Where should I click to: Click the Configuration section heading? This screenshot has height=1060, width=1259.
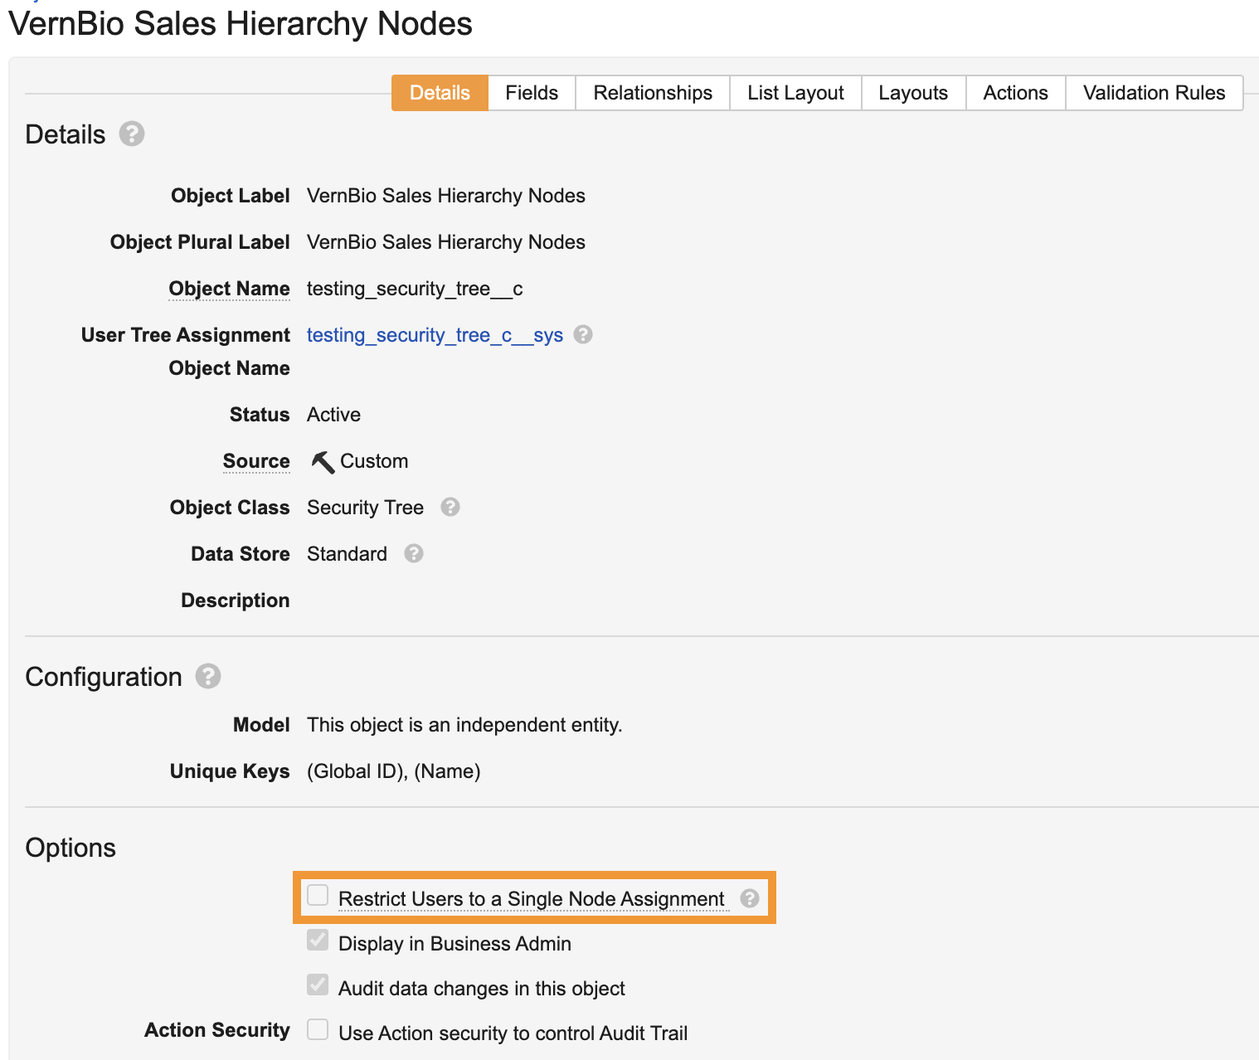click(104, 677)
